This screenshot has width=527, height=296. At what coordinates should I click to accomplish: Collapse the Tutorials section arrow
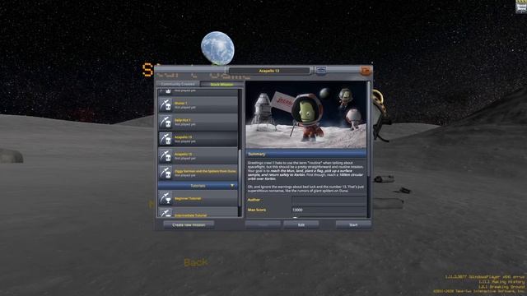[232, 186]
